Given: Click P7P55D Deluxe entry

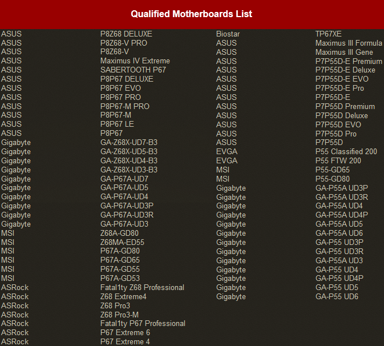Looking at the screenshot, I should click(x=342, y=115).
